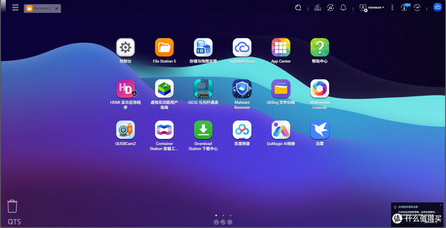
Task: Click the utility tools icon at bottom center
Action: (x=223, y=222)
